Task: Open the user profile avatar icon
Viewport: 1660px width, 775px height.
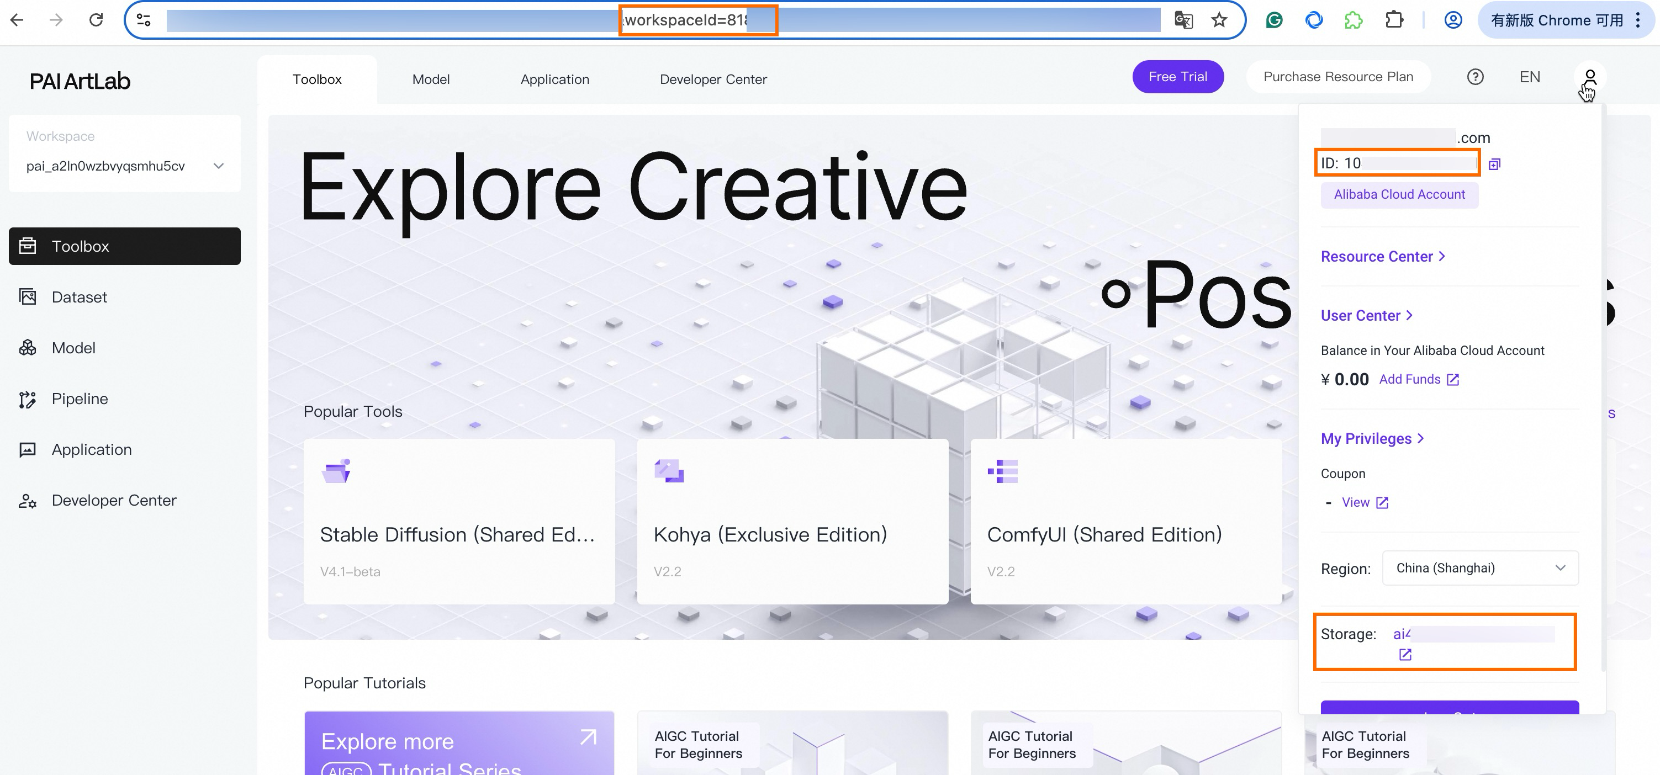Action: pos(1590,77)
